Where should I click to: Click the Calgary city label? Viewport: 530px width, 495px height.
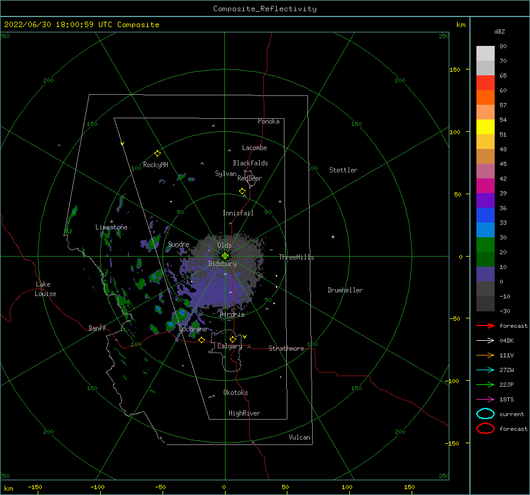coord(230,346)
